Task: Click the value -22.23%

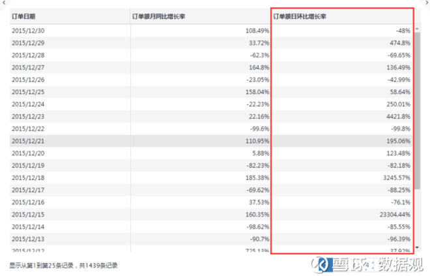Action: 258,104
